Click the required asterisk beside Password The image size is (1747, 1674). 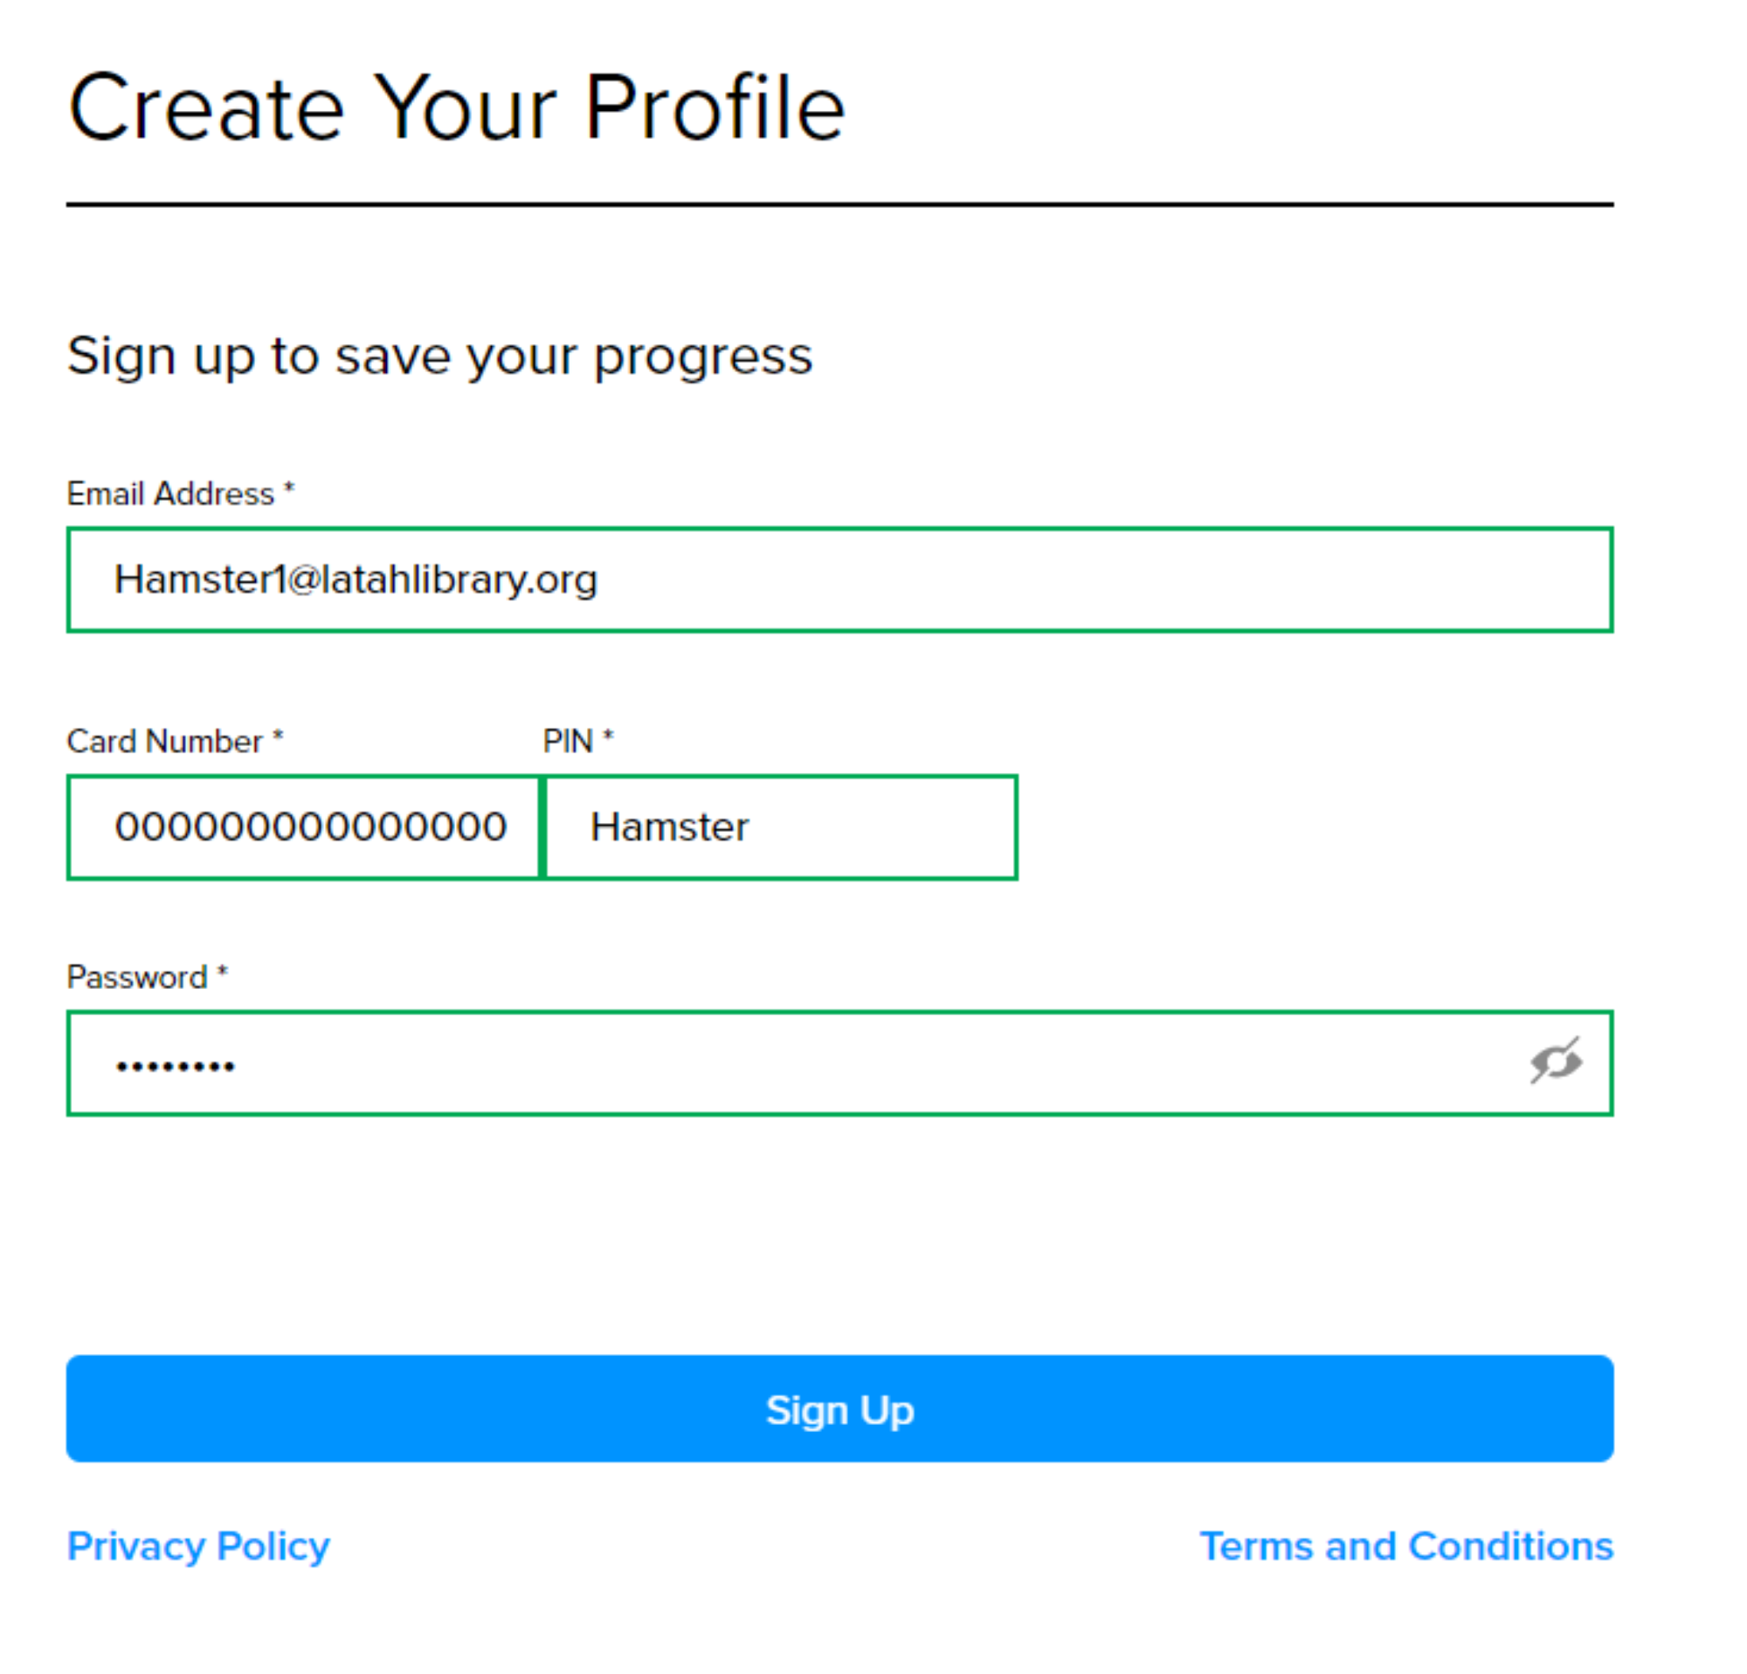click(x=223, y=972)
